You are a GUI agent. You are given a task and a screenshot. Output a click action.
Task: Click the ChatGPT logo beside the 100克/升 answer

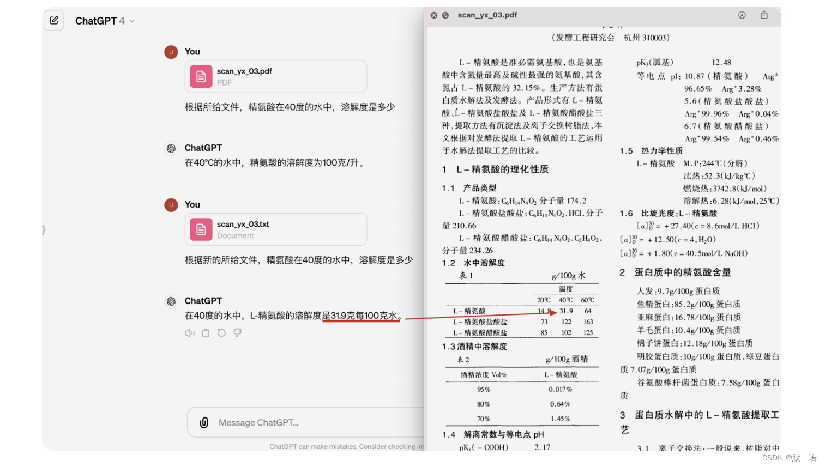pyautogui.click(x=171, y=148)
